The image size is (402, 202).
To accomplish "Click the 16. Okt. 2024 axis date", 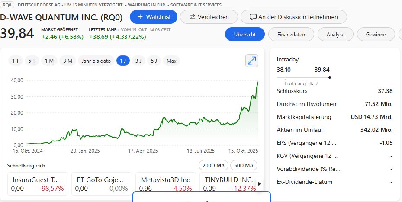I will coord(28,151).
